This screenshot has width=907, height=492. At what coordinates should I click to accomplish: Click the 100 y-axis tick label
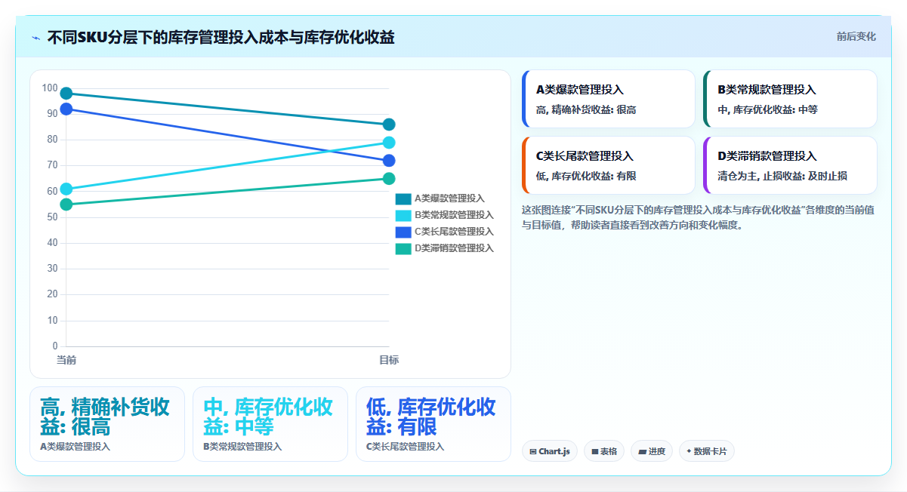50,88
